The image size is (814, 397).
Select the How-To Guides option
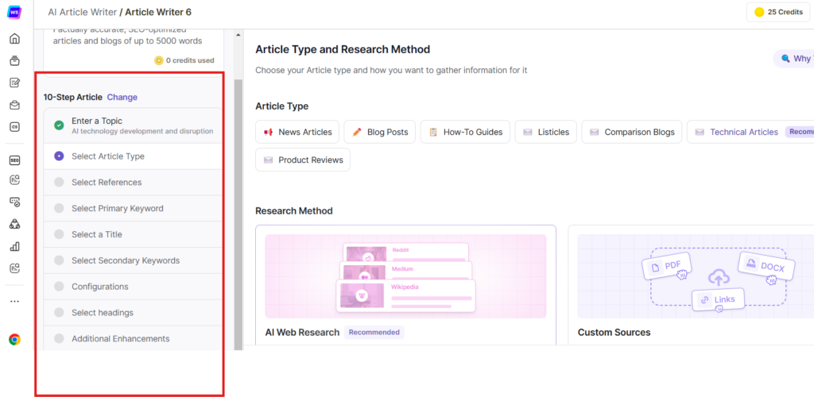point(464,132)
